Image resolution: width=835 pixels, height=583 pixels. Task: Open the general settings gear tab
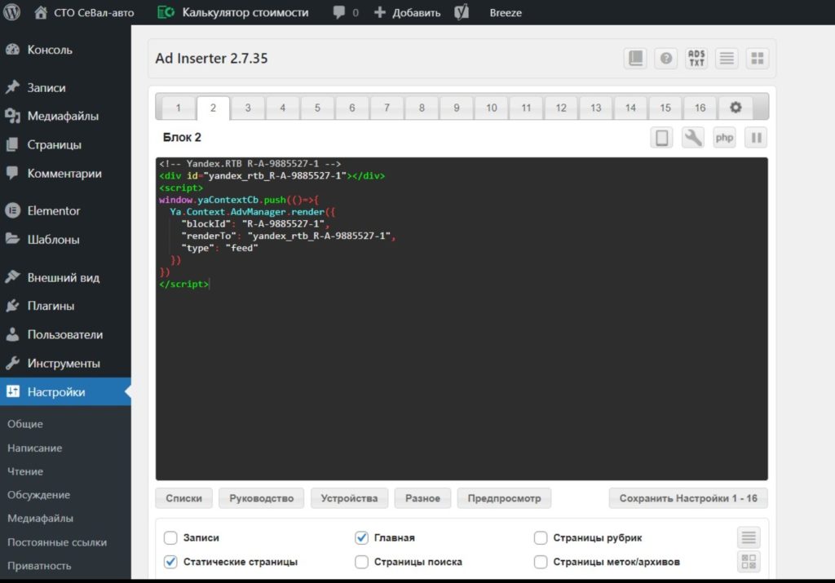(736, 108)
